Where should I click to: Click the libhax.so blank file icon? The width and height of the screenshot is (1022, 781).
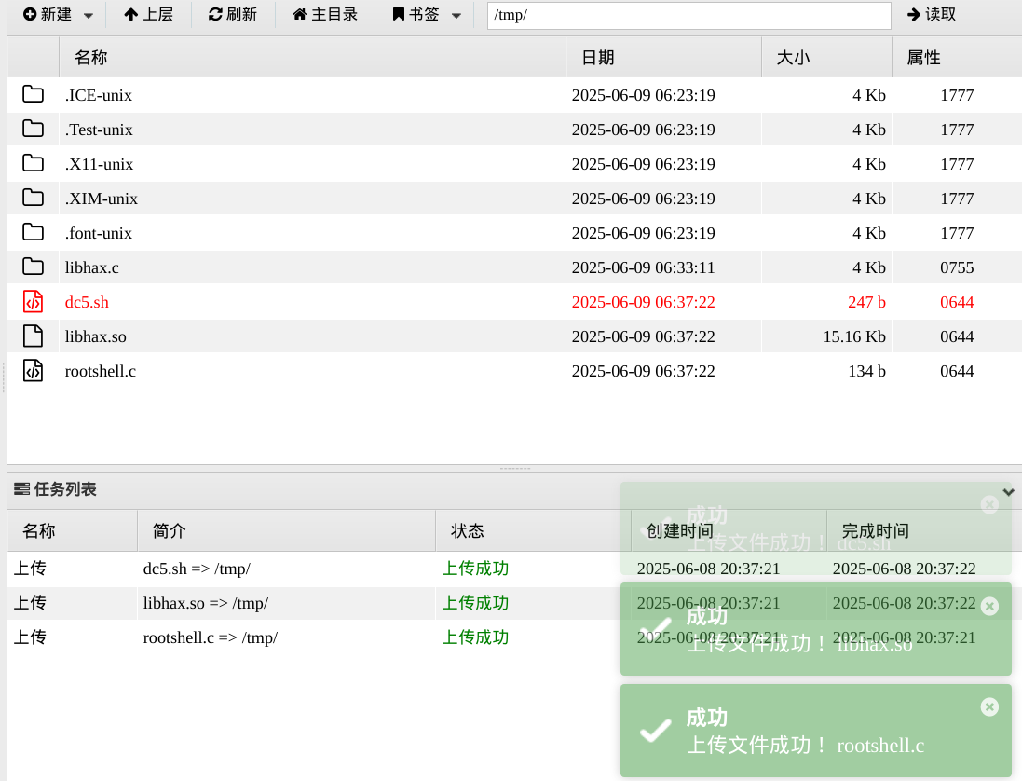pyautogui.click(x=34, y=336)
